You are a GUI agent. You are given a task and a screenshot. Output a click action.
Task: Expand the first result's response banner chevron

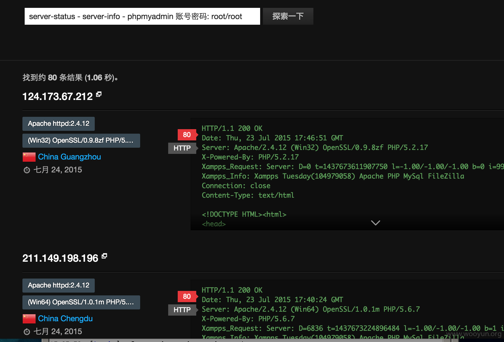[x=376, y=223]
